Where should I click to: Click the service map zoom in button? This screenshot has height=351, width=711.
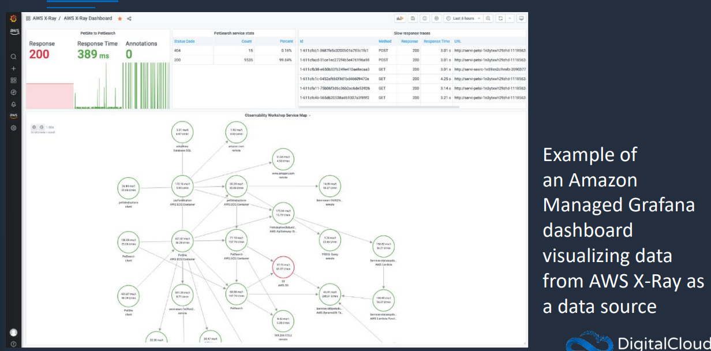33,127
